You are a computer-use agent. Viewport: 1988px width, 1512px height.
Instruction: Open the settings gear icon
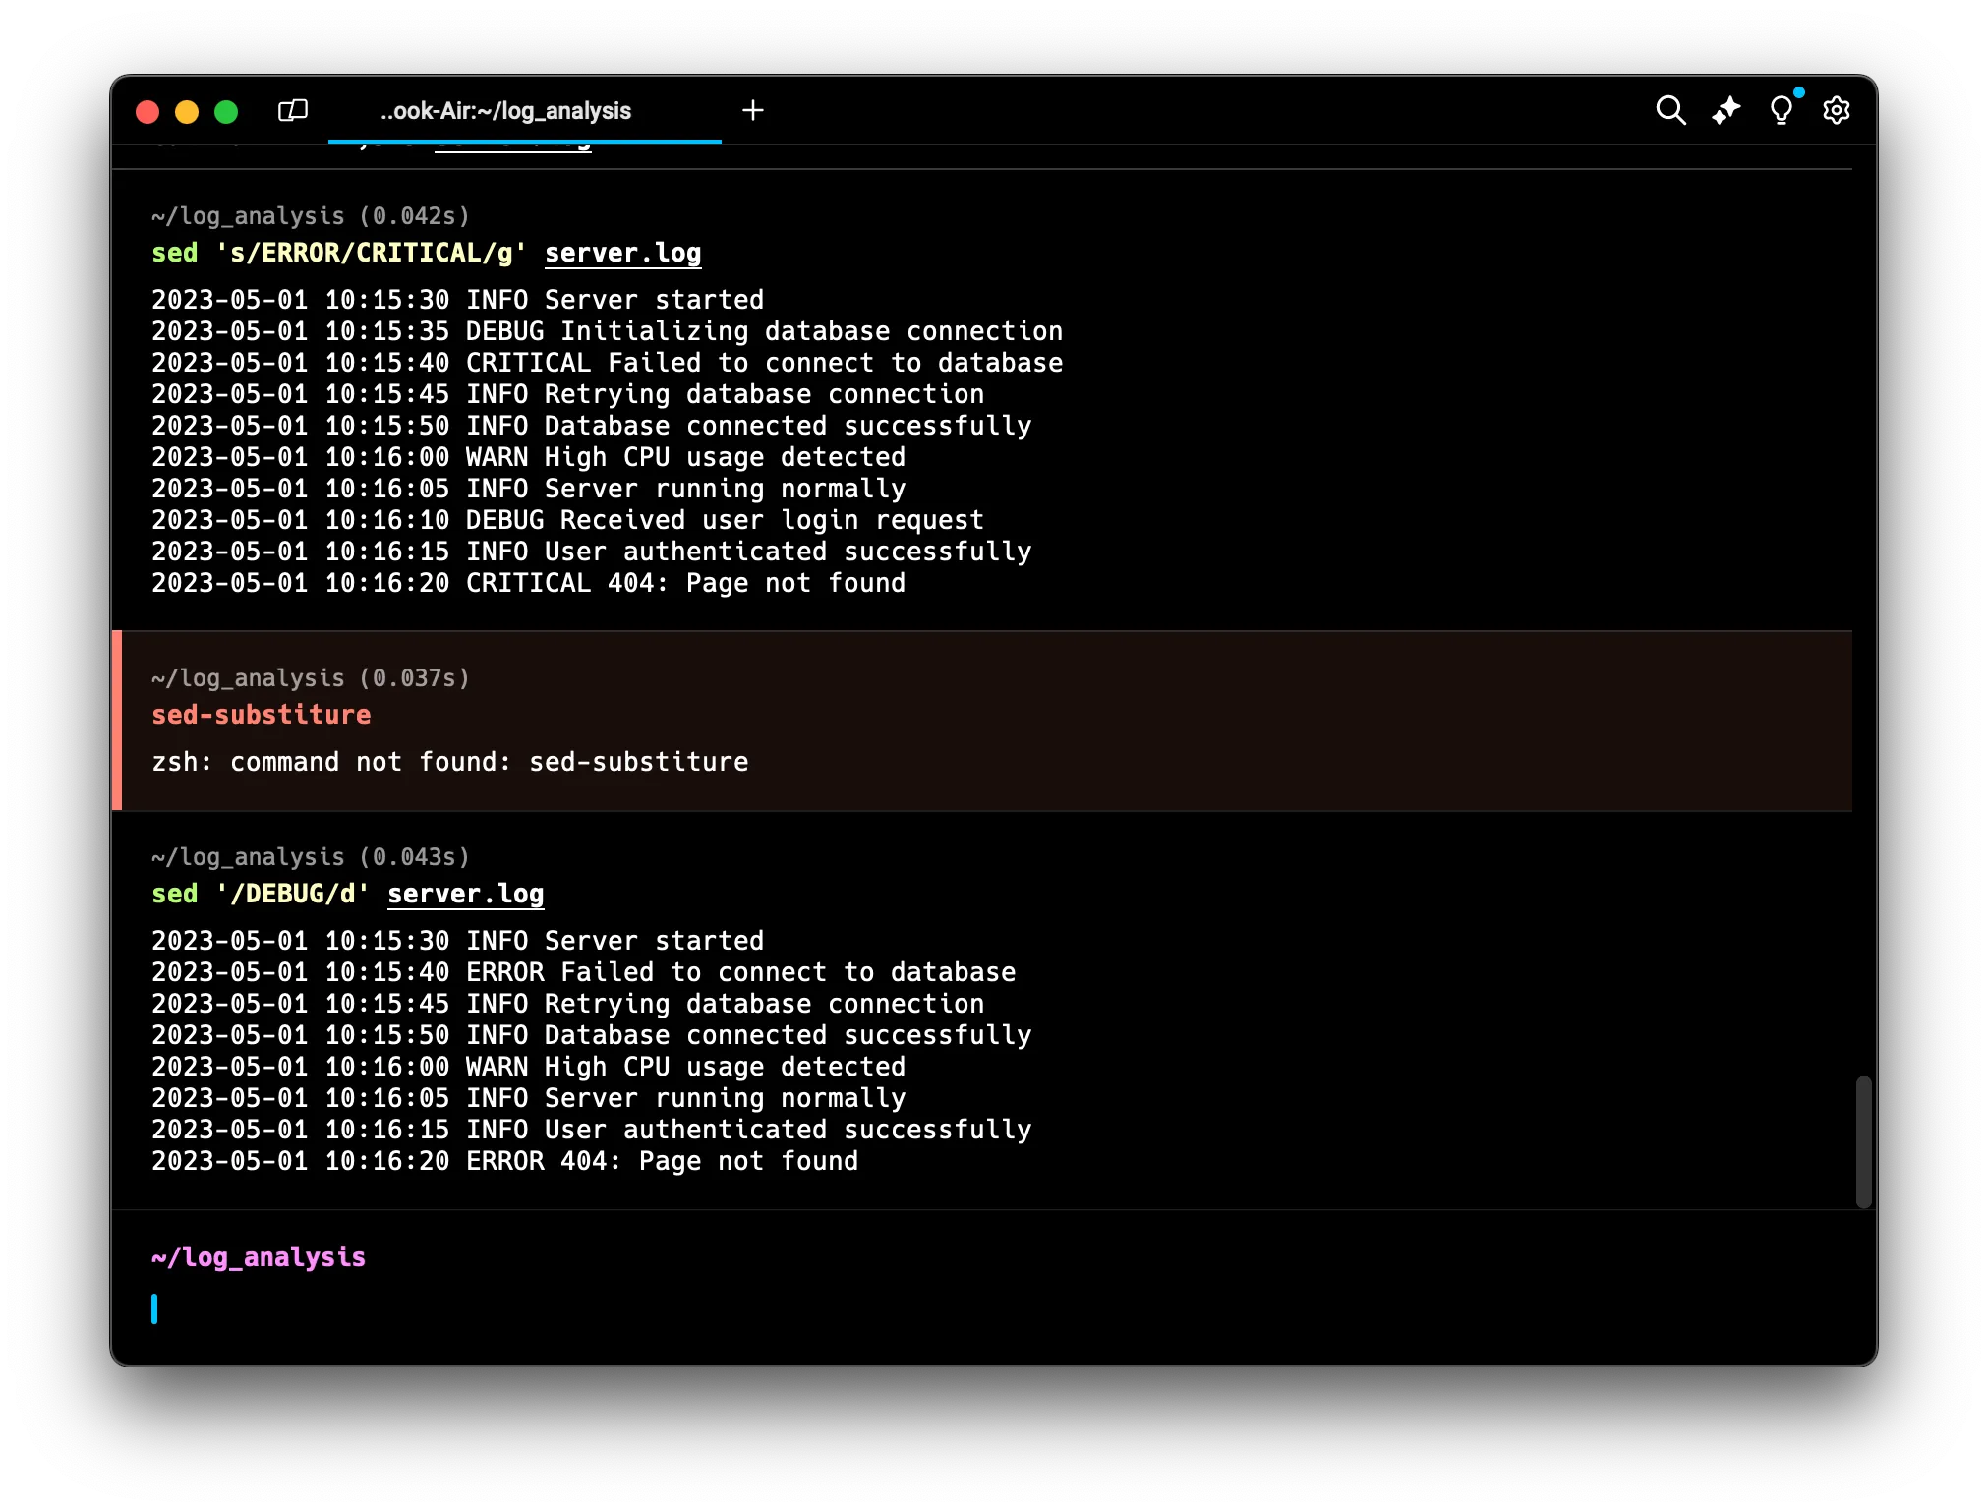point(1836,110)
